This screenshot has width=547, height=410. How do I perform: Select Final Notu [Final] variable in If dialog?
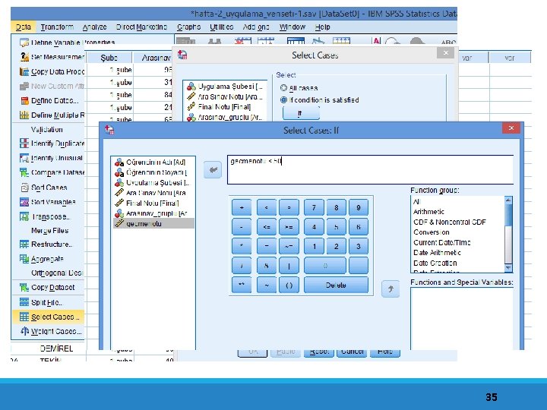(x=153, y=203)
